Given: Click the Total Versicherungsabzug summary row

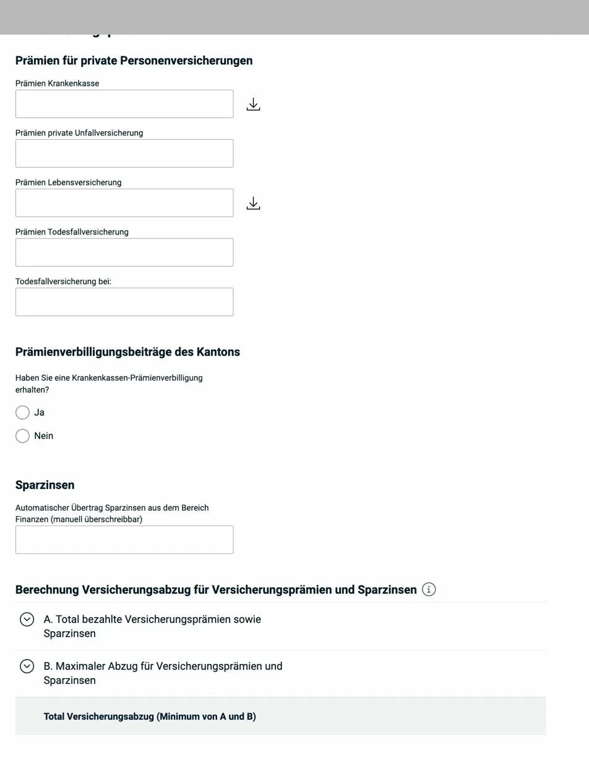Looking at the screenshot, I should pyautogui.click(x=280, y=716).
